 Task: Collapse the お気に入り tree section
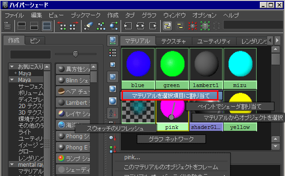tap(12, 67)
